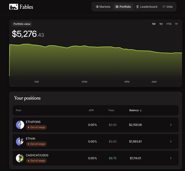Image resolution: width=185 pixels, height=171 pixels.
Task: Click Out of range badge for ETH/PONS
Action: coord(36,127)
